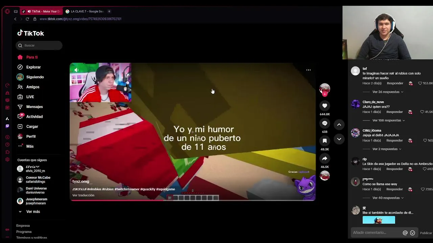This screenshot has width=433, height=243.
Task: Open followed account Connor McCabe
Action: [34, 180]
